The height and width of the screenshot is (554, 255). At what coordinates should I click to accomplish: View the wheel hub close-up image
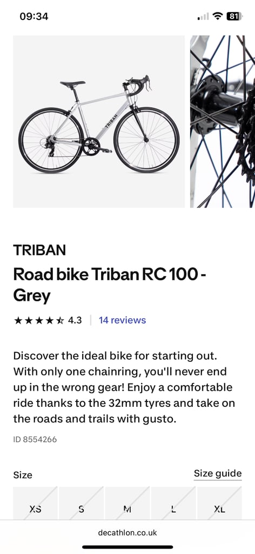[223, 122]
